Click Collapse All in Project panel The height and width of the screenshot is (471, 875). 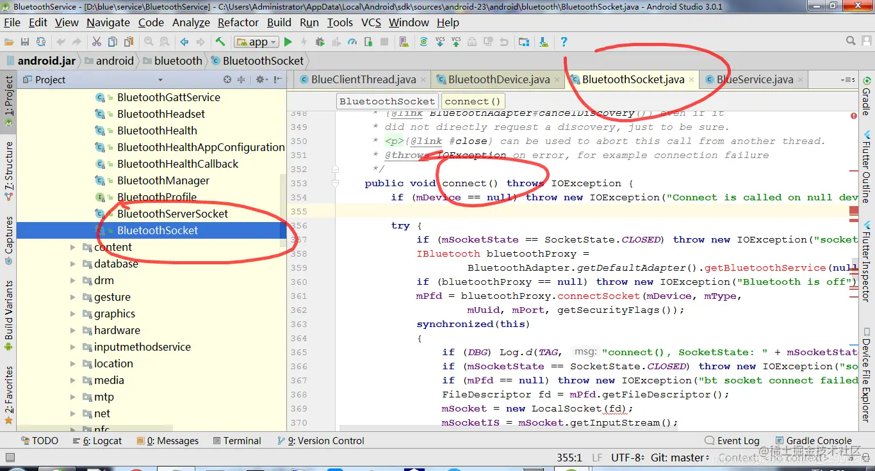click(x=241, y=79)
